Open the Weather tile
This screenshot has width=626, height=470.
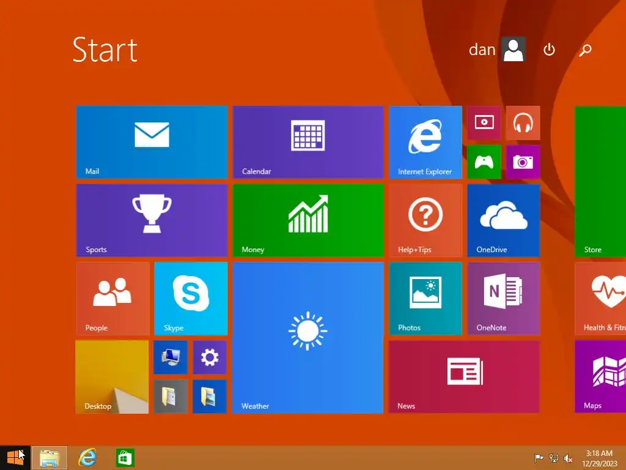point(308,338)
